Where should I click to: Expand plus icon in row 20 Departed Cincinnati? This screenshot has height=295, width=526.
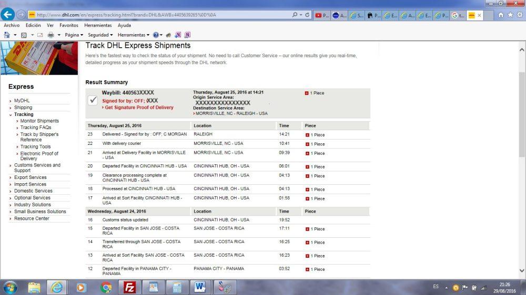(x=307, y=167)
